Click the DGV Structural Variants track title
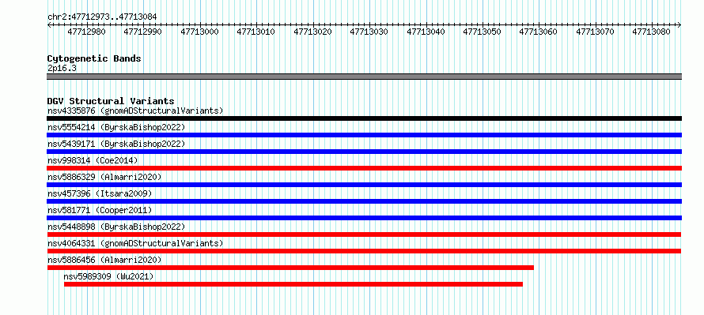The image size is (704, 315). tap(111, 101)
